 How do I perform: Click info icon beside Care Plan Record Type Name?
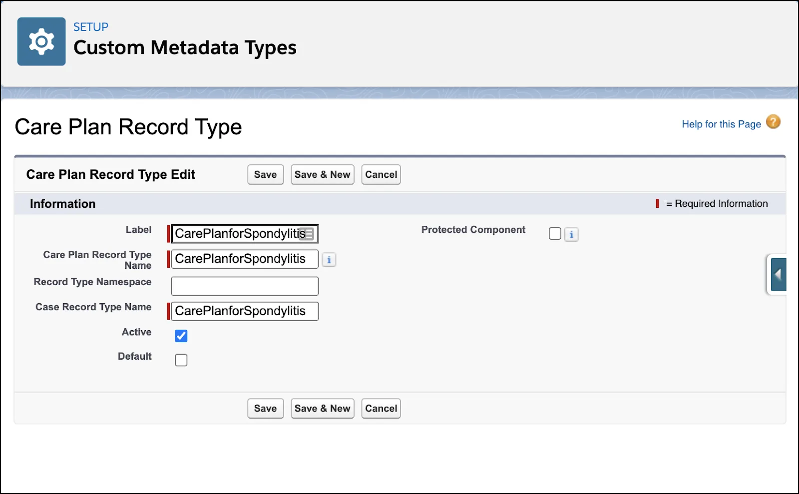(x=329, y=260)
